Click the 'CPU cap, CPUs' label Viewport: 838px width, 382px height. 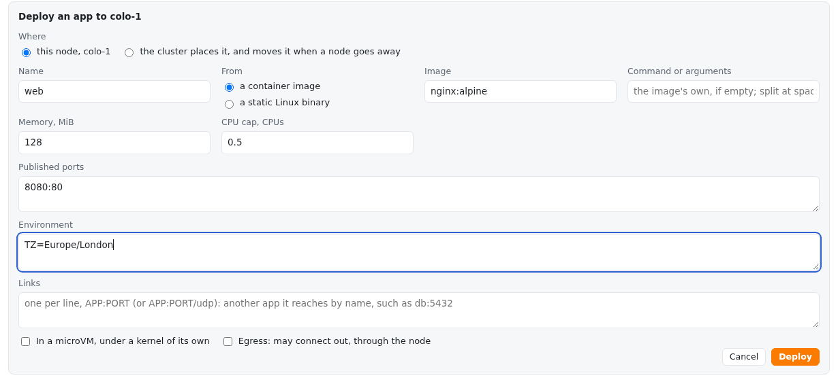point(253,122)
